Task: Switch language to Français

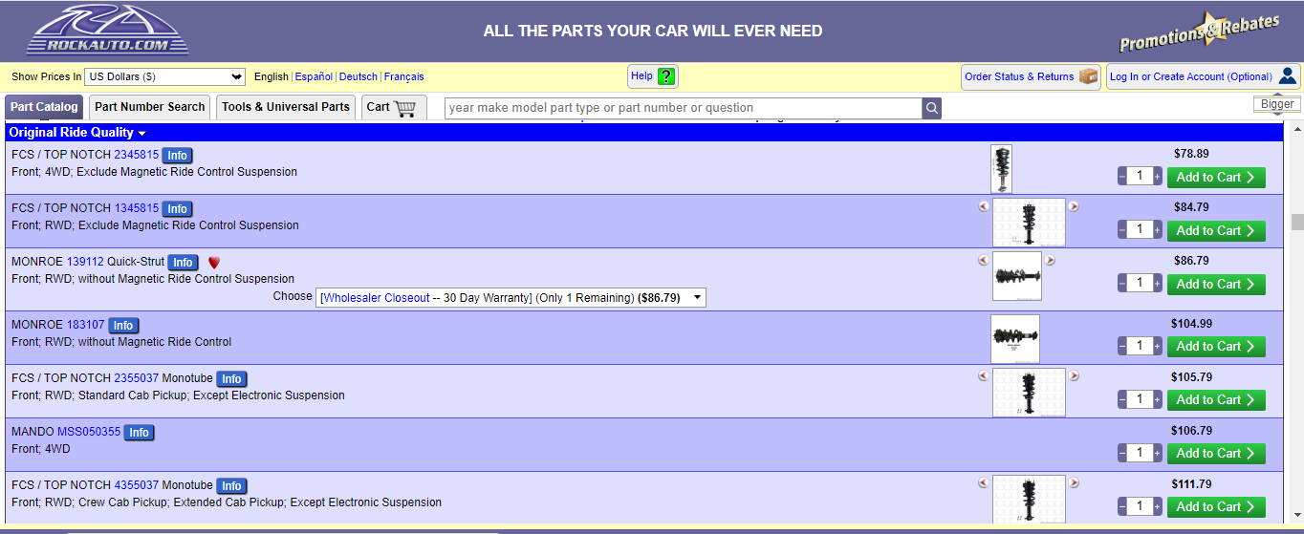Action: [x=404, y=76]
